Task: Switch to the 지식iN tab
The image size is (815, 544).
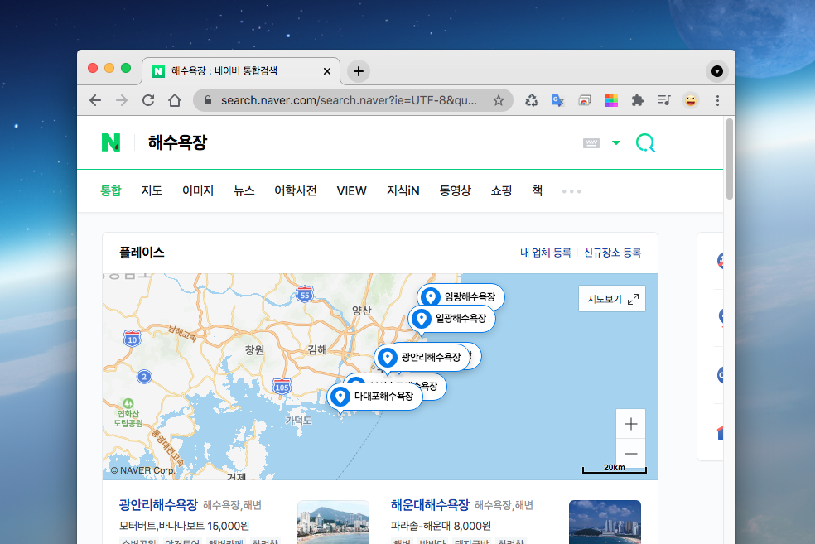Action: [403, 190]
